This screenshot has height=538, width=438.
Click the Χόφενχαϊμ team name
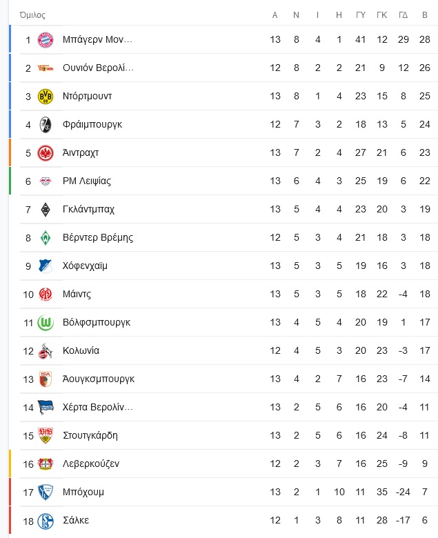pyautogui.click(x=85, y=266)
